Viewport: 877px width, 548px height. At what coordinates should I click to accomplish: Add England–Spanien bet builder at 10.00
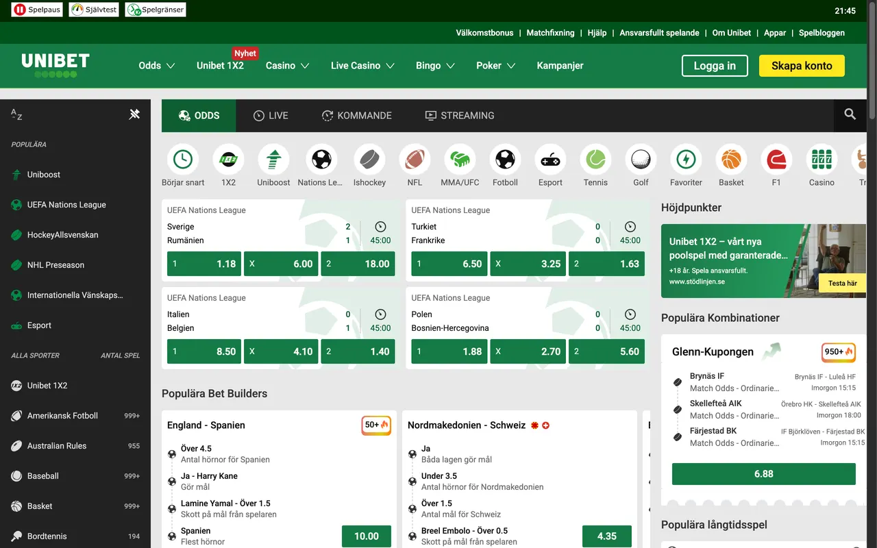pos(367,536)
